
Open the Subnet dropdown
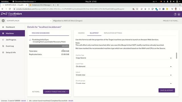124,75
